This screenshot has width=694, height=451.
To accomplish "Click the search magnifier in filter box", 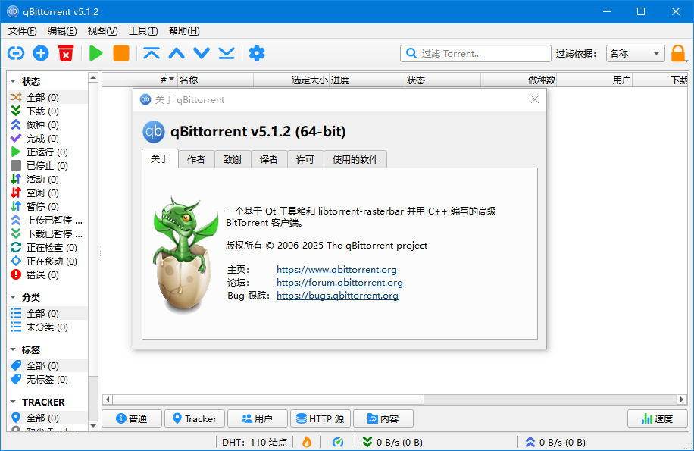I will [411, 54].
